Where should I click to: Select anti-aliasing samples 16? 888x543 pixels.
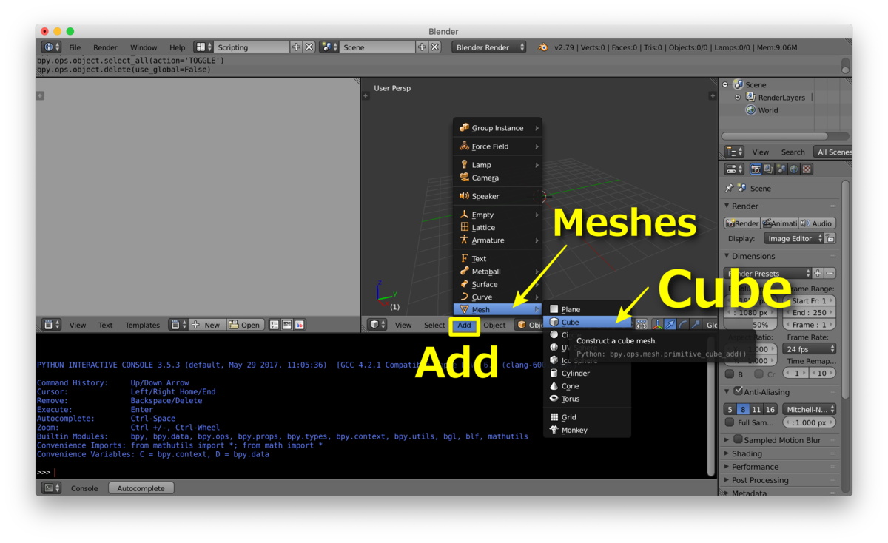tap(770, 409)
